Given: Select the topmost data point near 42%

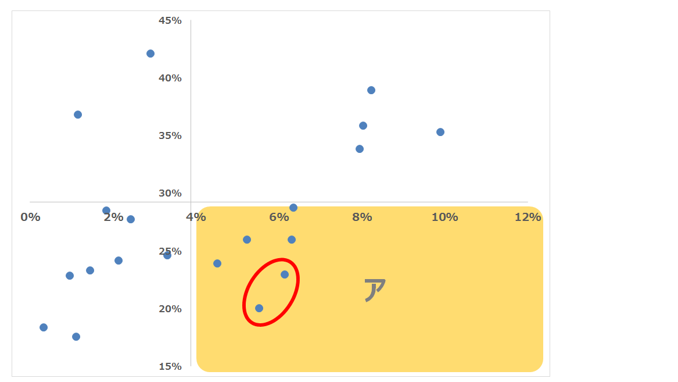Looking at the screenshot, I should click(x=150, y=53).
